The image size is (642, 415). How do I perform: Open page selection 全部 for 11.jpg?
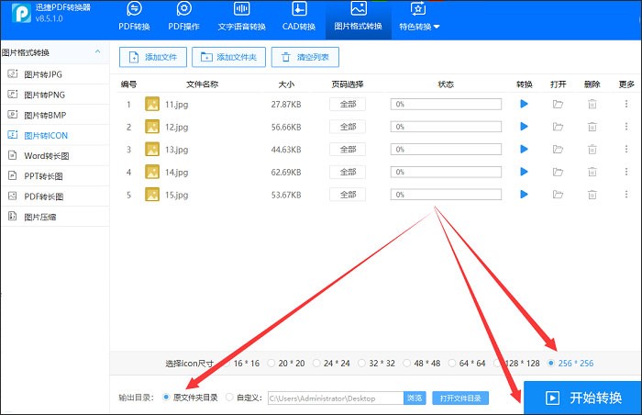click(x=348, y=104)
